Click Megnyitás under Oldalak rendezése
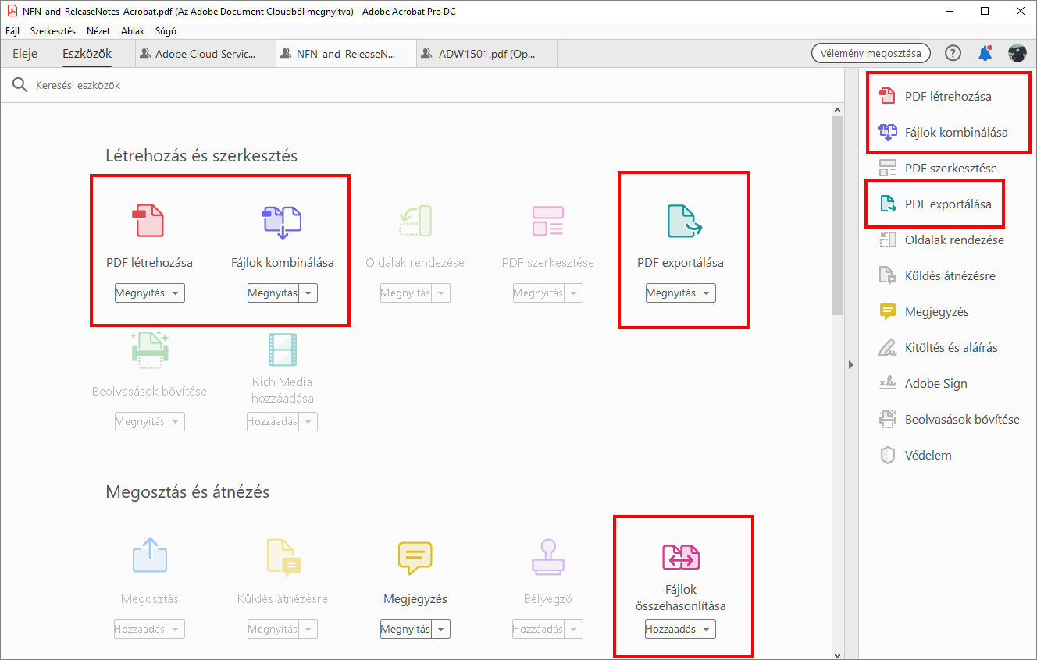The height and width of the screenshot is (660, 1037). pos(406,293)
